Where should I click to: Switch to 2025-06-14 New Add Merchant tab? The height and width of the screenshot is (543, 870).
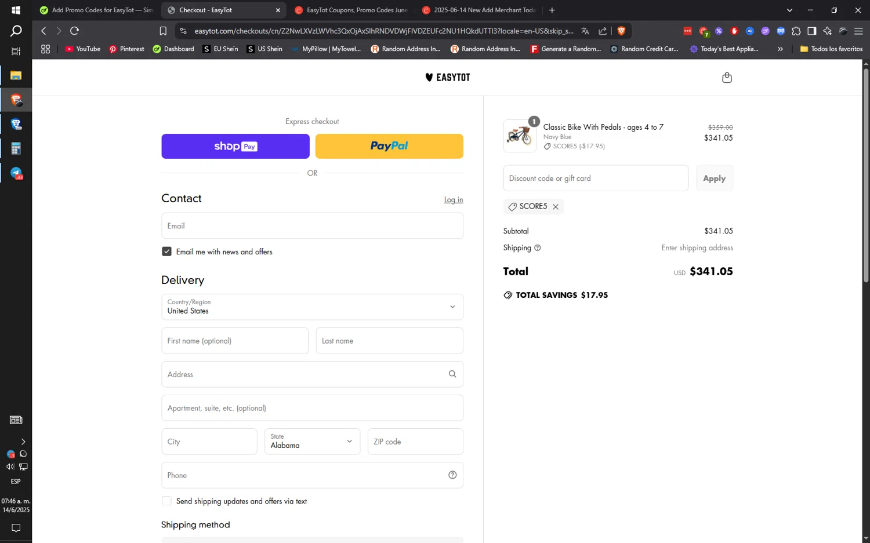tap(479, 10)
